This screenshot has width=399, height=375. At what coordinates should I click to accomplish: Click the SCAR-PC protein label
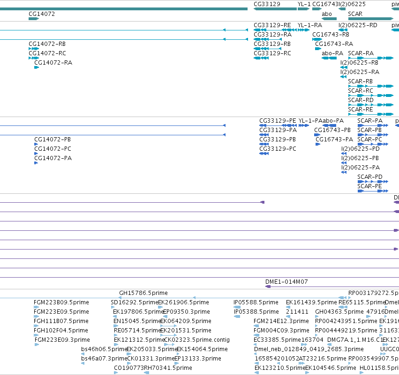(370, 140)
